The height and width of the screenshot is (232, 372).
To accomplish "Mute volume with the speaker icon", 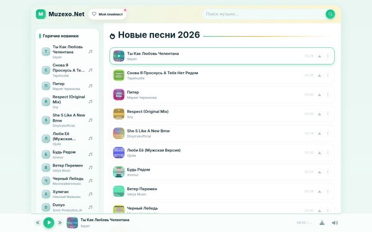I will coord(335,223).
